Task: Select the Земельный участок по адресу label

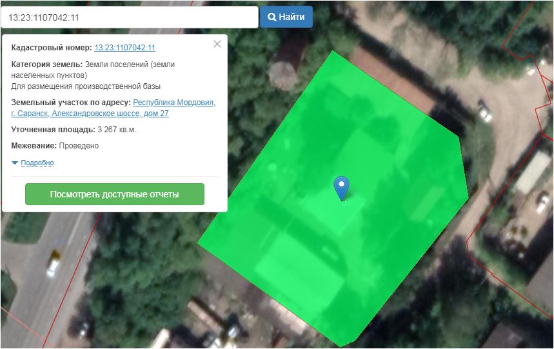Action: (x=71, y=103)
